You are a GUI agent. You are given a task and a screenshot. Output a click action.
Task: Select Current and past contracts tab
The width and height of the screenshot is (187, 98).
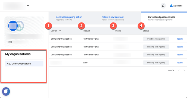coord(161,17)
